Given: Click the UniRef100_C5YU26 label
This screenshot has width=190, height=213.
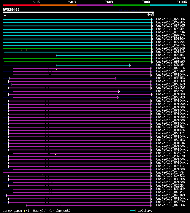Looking at the screenshot, I should tap(170, 45).
